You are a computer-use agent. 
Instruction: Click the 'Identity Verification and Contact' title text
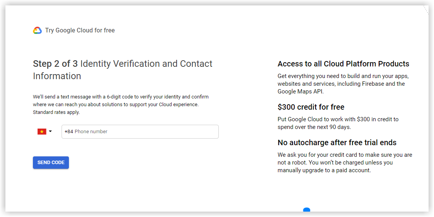146,64
